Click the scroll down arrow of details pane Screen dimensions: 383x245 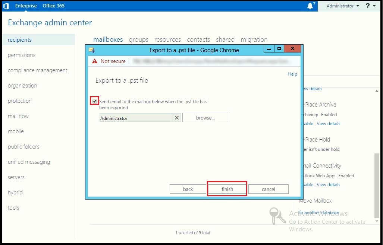[x=377, y=221]
